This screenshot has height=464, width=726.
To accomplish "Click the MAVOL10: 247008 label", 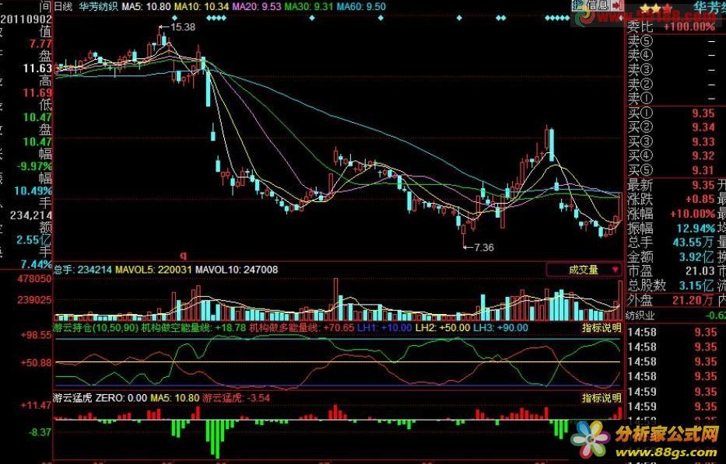I will (237, 270).
